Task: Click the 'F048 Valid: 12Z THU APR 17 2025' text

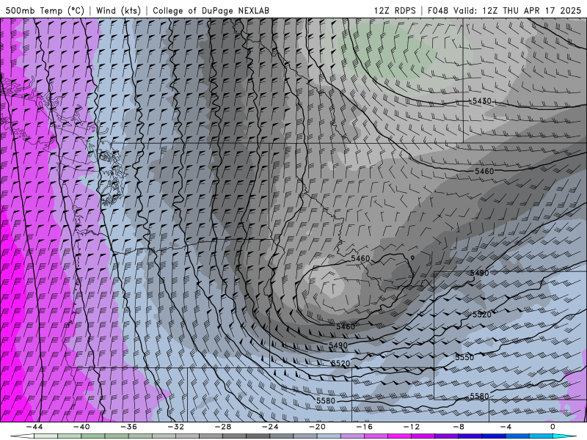Action: point(504,10)
